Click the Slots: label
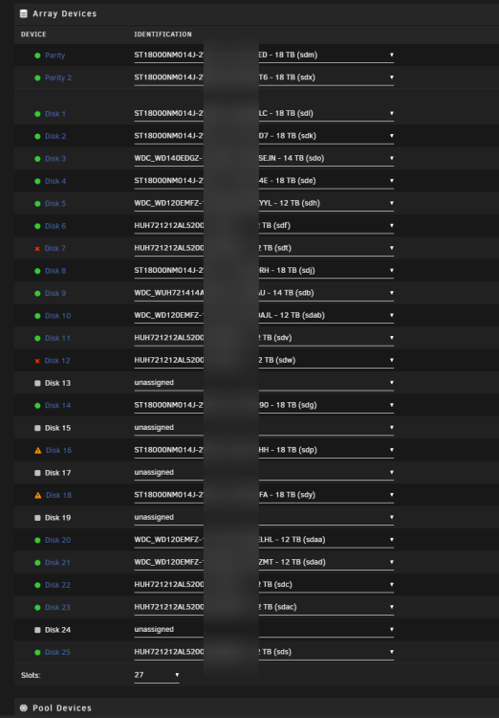 tap(31, 676)
